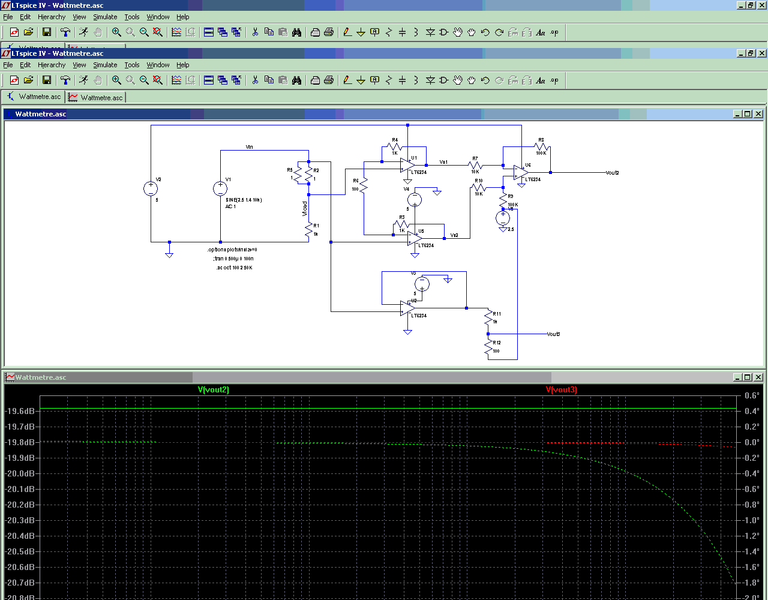The width and height of the screenshot is (768, 600).
Task: Switch to the waveform Wattmetre.asc tab
Action: coord(96,97)
